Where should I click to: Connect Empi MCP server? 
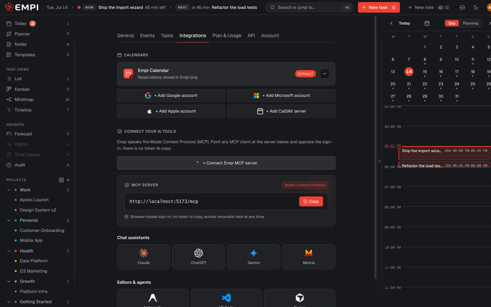pyautogui.click(x=226, y=163)
